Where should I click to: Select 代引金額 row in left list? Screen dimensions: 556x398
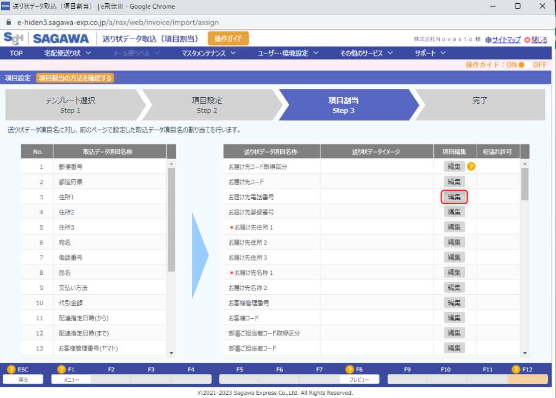[x=93, y=303]
